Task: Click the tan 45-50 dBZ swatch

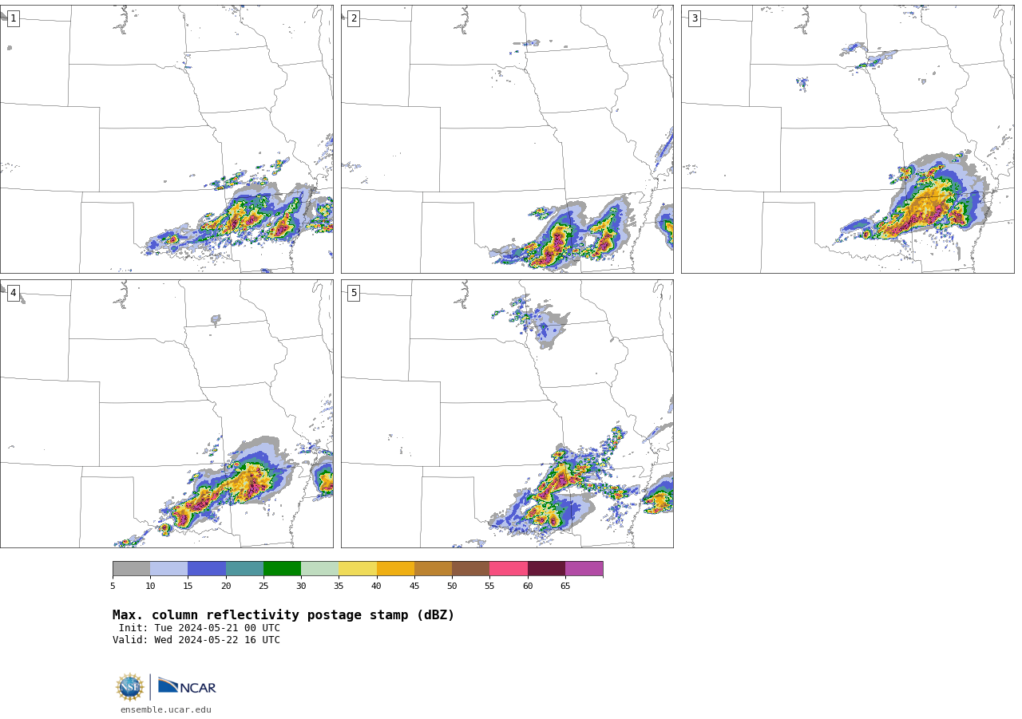Action: pyautogui.click(x=433, y=569)
